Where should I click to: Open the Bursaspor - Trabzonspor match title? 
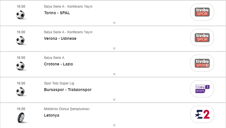(67, 90)
